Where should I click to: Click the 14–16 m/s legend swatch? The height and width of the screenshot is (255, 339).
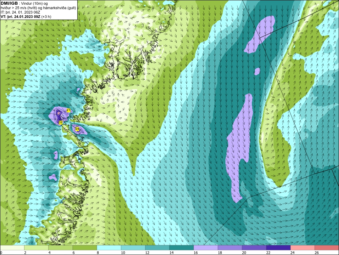tap(182, 248)
